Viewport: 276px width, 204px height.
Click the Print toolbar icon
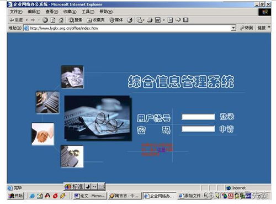(150, 20)
